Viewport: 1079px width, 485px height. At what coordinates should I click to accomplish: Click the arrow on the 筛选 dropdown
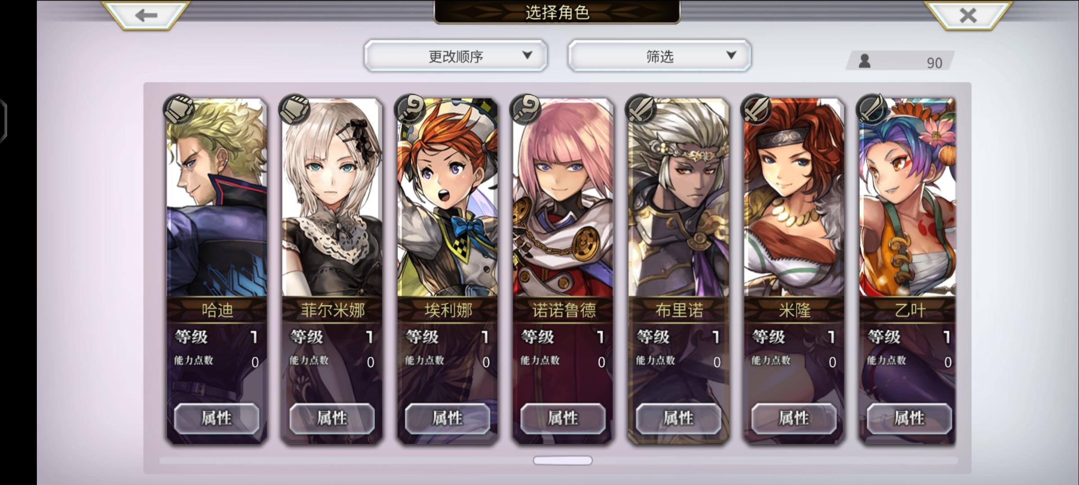[x=731, y=55]
